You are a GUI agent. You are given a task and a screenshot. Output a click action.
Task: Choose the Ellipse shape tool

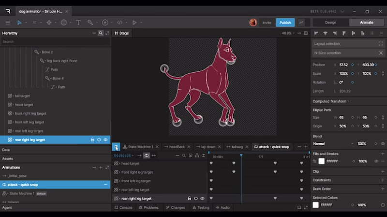(64, 23)
